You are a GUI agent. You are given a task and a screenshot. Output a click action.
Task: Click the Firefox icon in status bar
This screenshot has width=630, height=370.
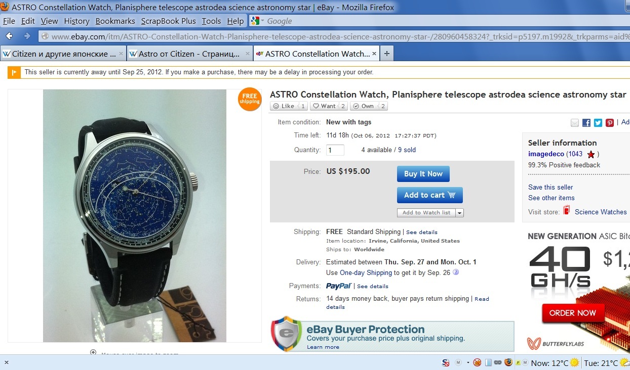[508, 362]
